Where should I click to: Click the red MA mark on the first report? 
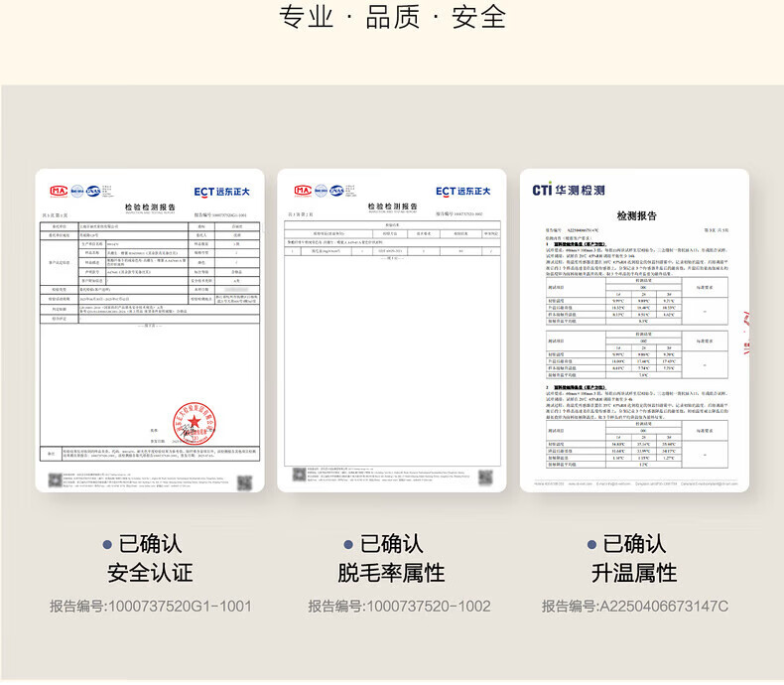pos(57,191)
